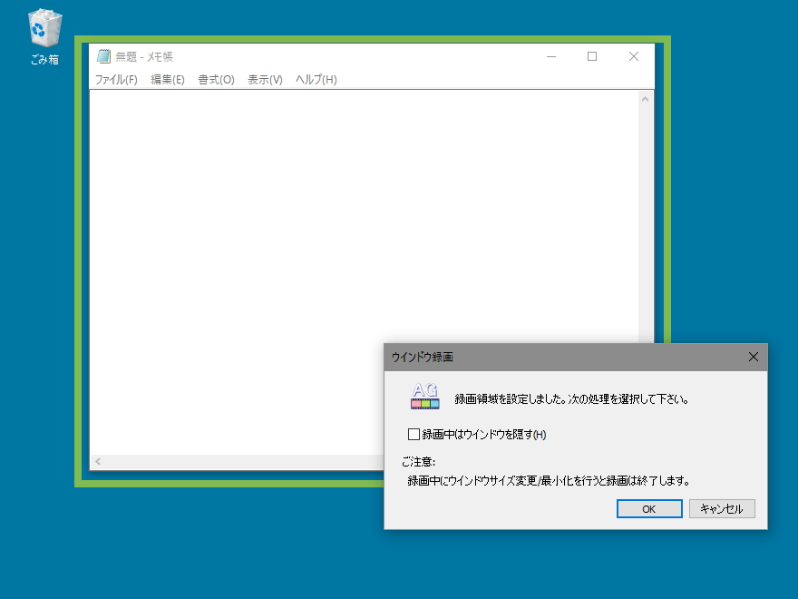Viewport: 798px width, 599px height.
Task: Open the 表示(V) menu
Action: point(264,80)
